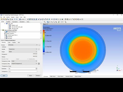Click the clock Timestep Selector icon
This screenshot has width=123, height=92.
point(66,19)
